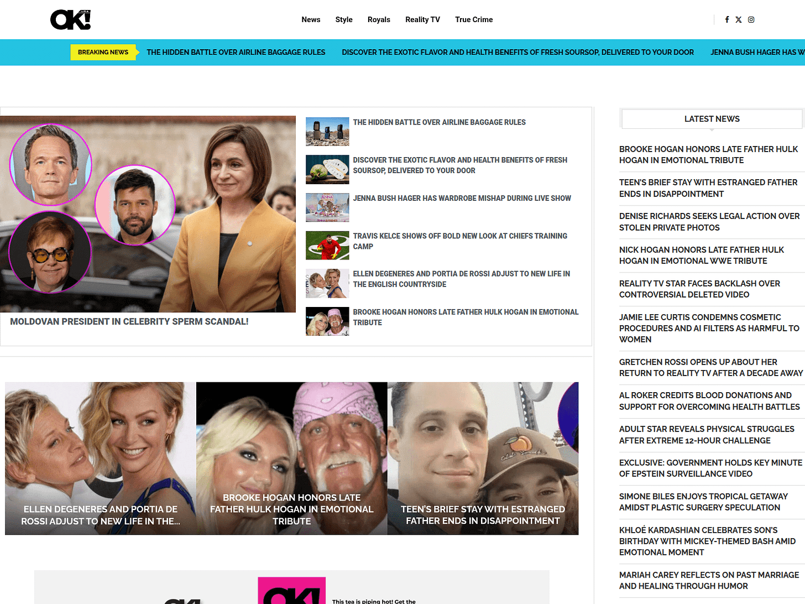Read Travis Kelce bold new look story
The image size is (805, 604).
click(x=460, y=241)
